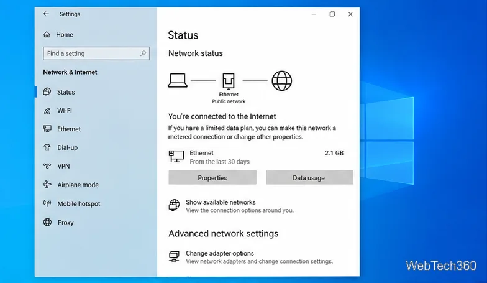Click the 2.1 GB usage value
This screenshot has height=283, width=487.
(x=334, y=153)
